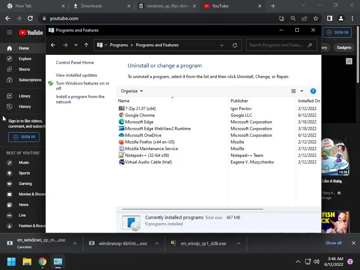
Task: Click Chrome icon on taskbar
Action: (43, 262)
